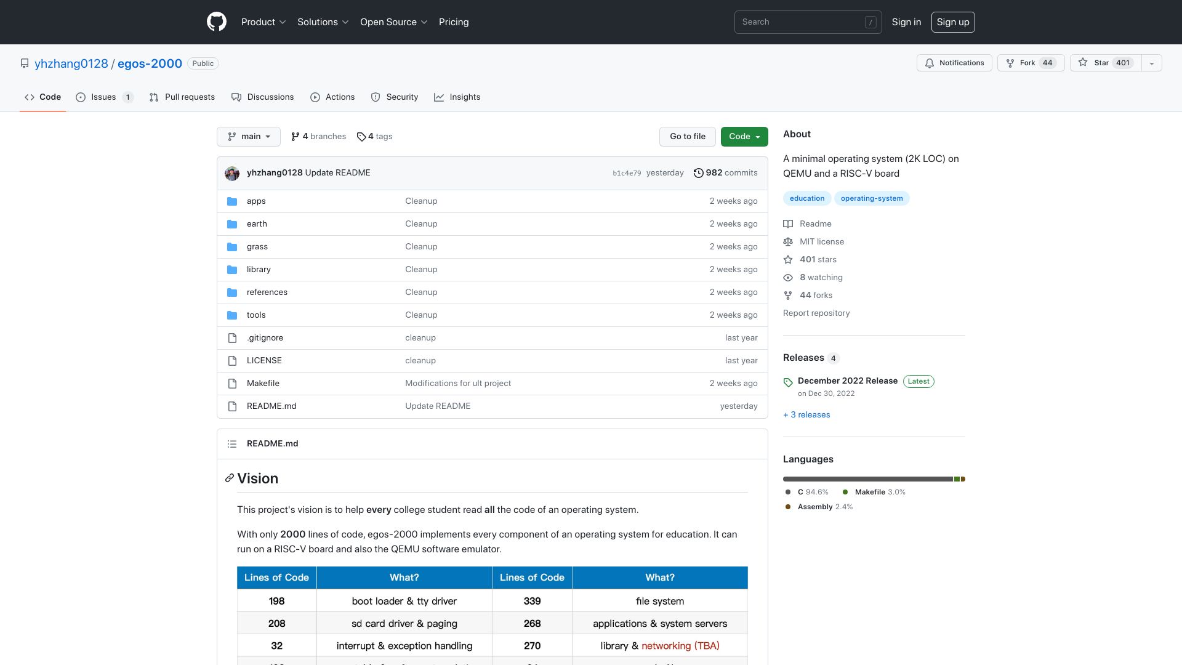Open the main branch selector
This screenshot has height=665, width=1182.
(x=249, y=137)
